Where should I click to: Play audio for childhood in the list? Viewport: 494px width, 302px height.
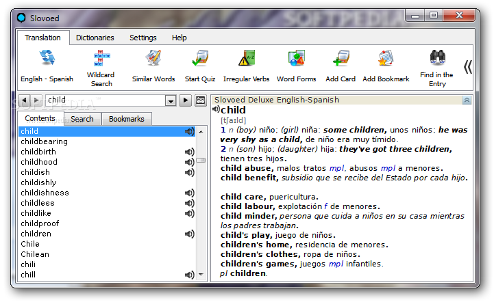pos(189,162)
